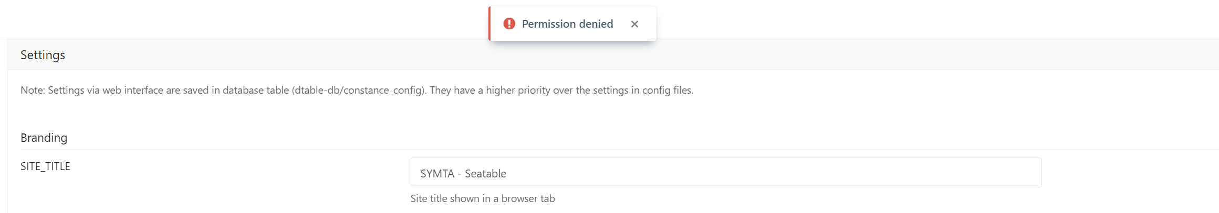Click the red left edge of the toast

[489, 24]
